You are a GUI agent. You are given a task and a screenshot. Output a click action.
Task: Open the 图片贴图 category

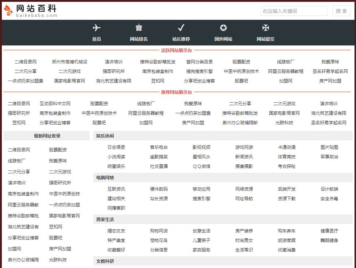(329, 147)
